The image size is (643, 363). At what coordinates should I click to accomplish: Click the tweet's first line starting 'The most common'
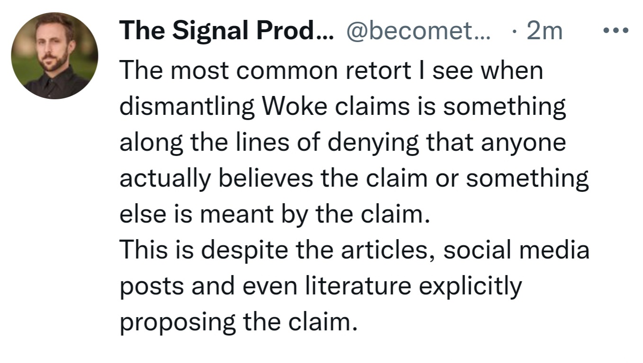331,71
